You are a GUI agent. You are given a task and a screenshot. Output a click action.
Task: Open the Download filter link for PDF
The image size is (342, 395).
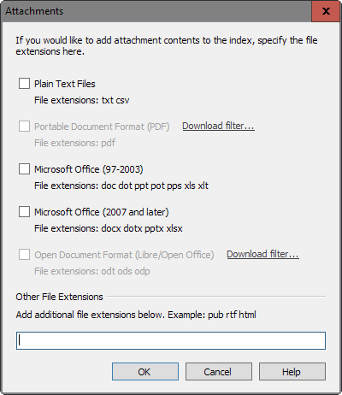218,126
